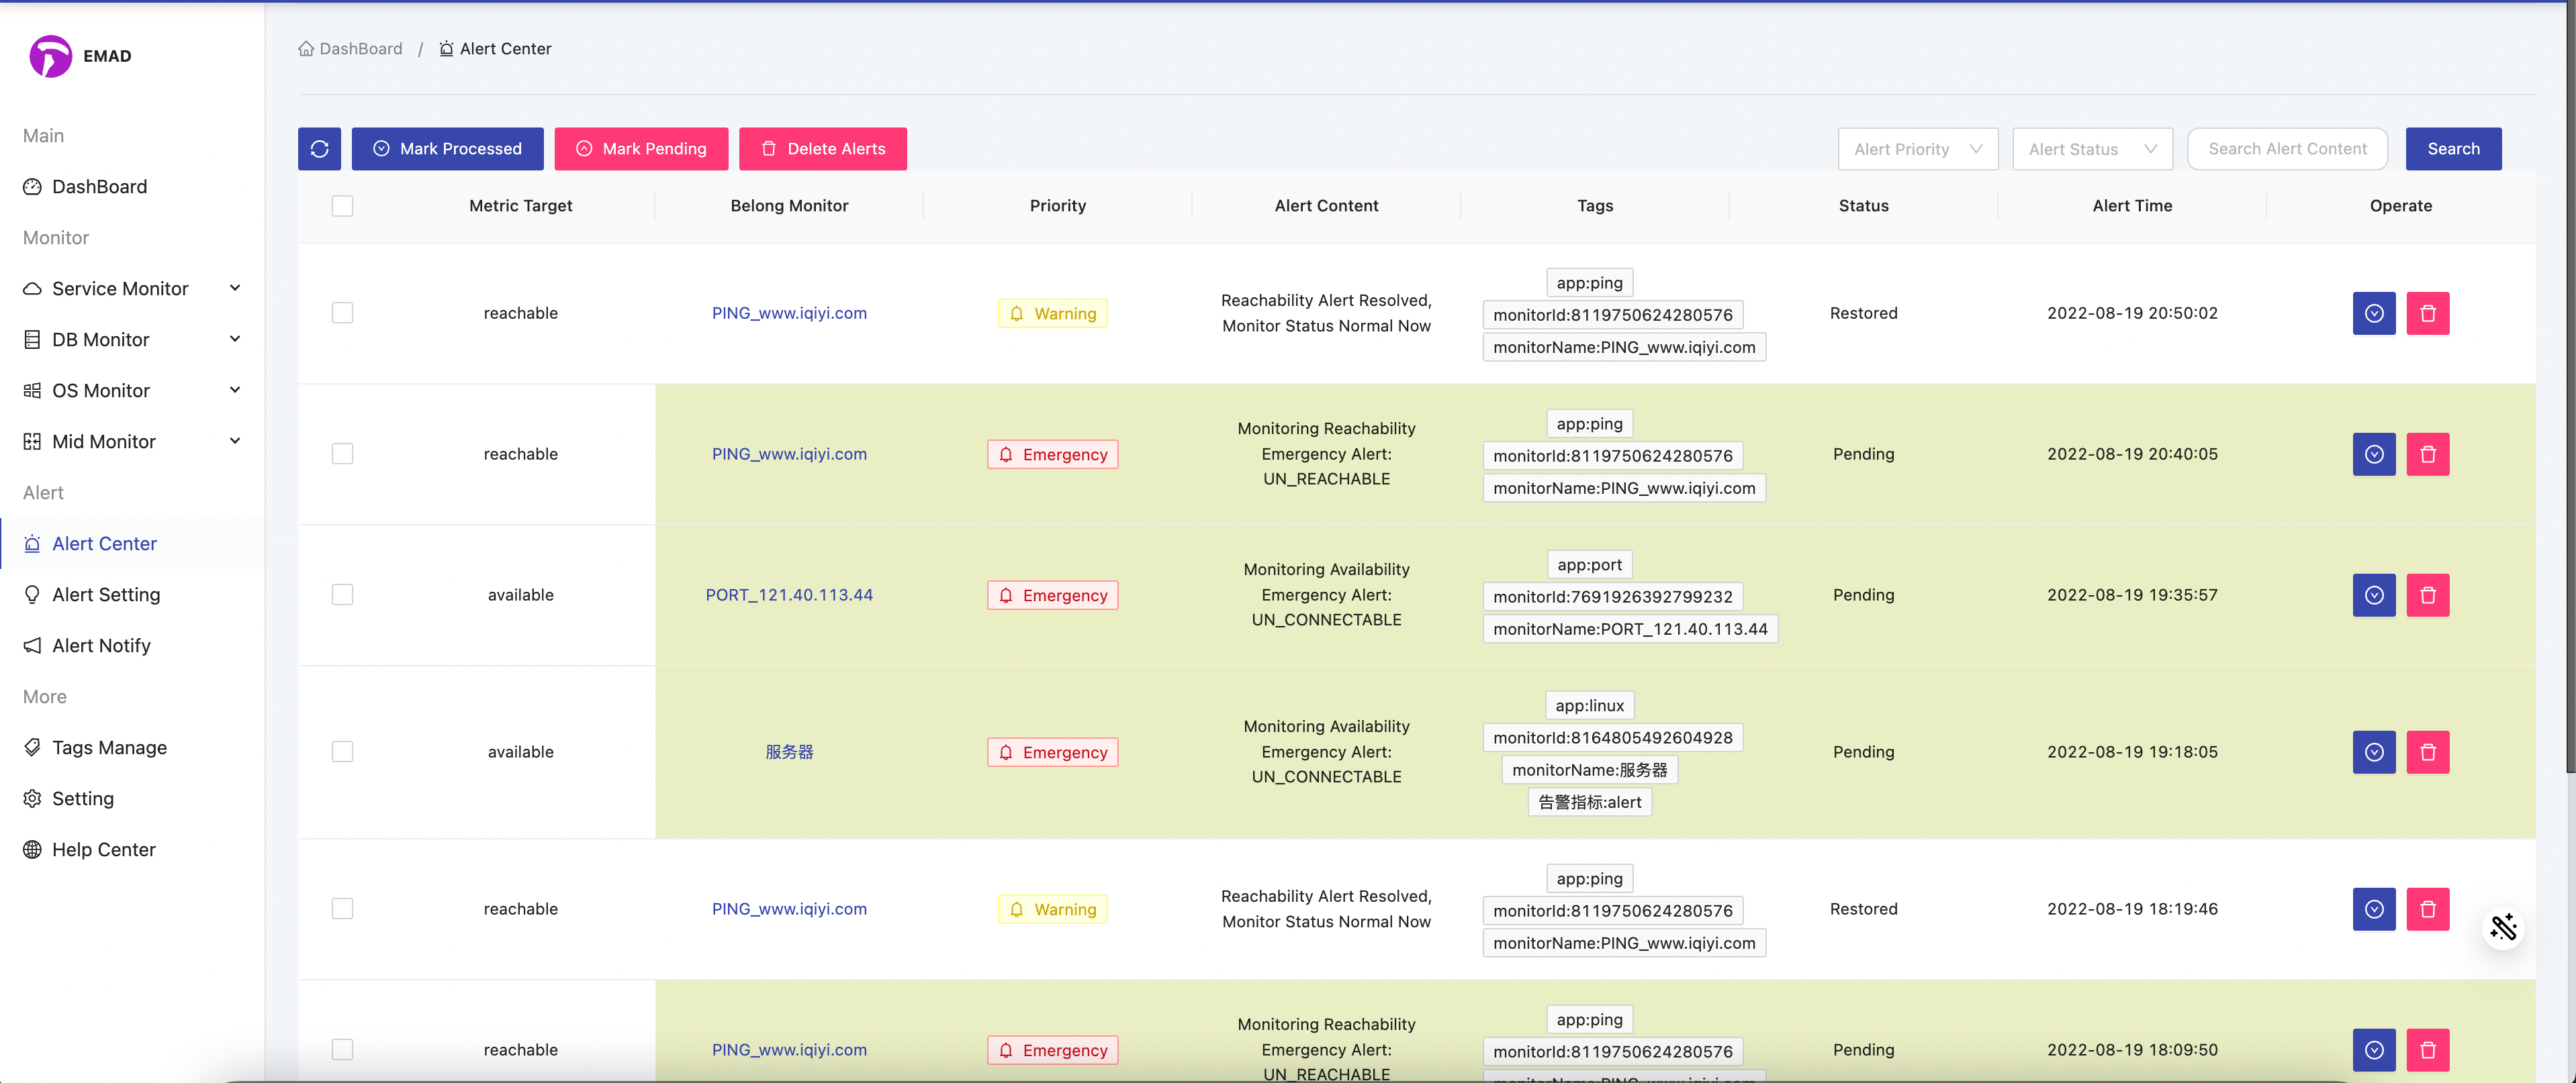This screenshot has width=2576, height=1083.
Task: Click the refresh alerts icon button
Action: tap(319, 149)
